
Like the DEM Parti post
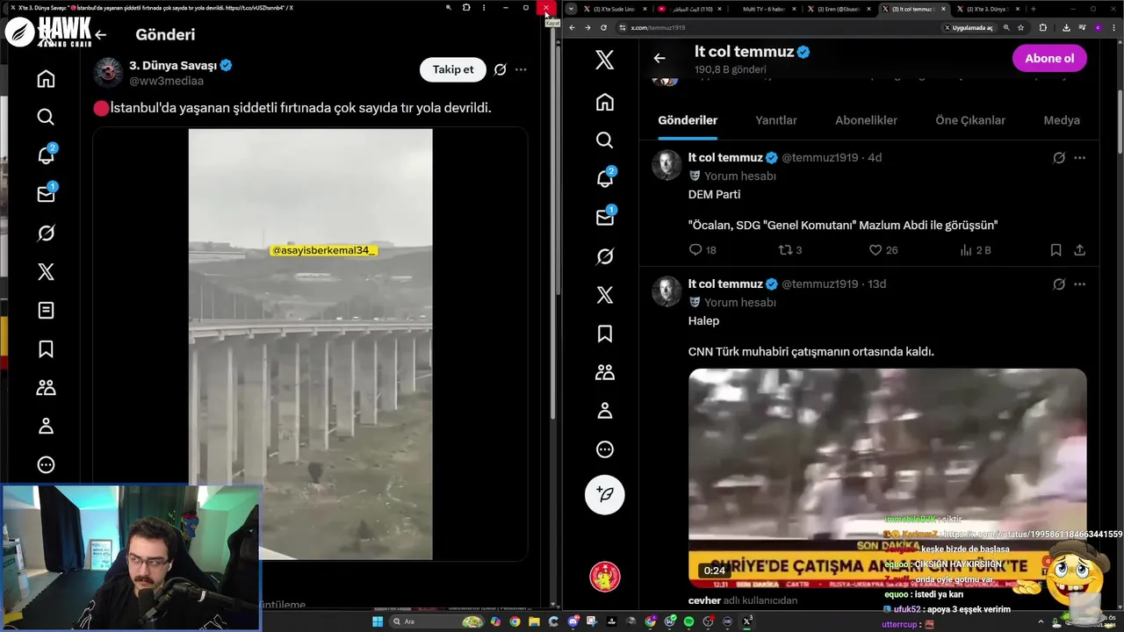pyautogui.click(x=875, y=250)
